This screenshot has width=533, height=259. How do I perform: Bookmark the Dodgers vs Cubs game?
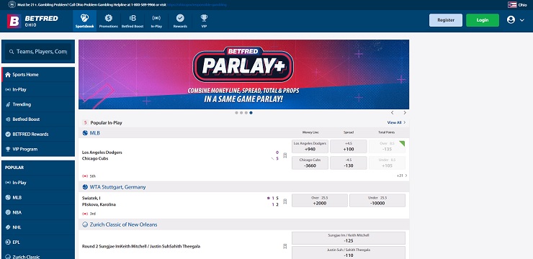(285, 155)
